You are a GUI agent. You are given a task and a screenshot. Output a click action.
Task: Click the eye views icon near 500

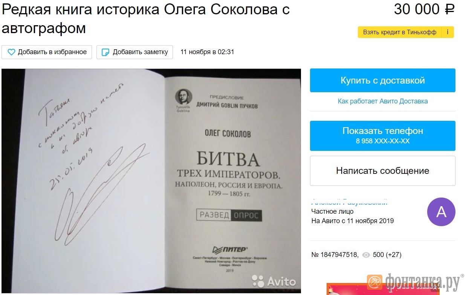(x=366, y=255)
